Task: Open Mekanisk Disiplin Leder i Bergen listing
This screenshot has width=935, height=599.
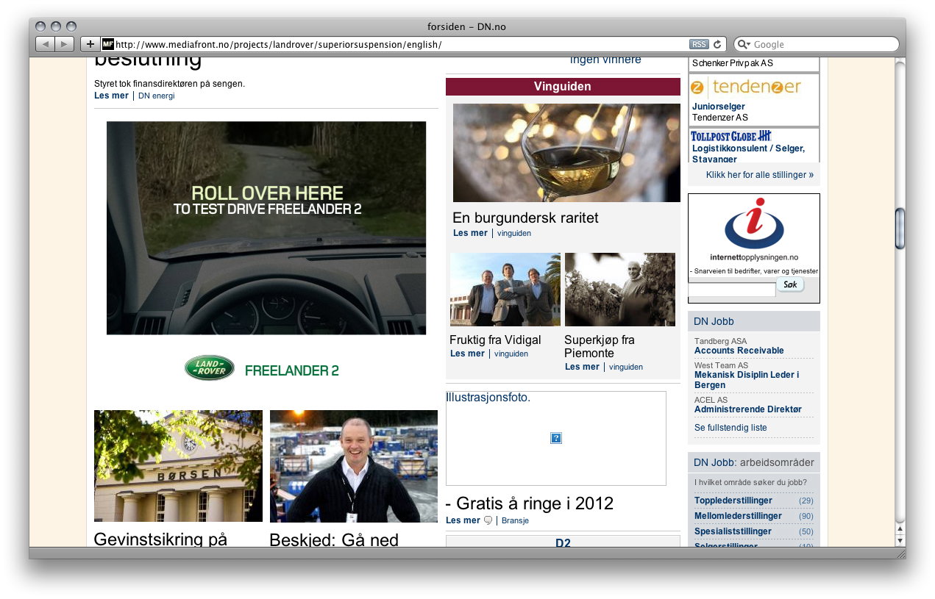Action: pos(747,380)
